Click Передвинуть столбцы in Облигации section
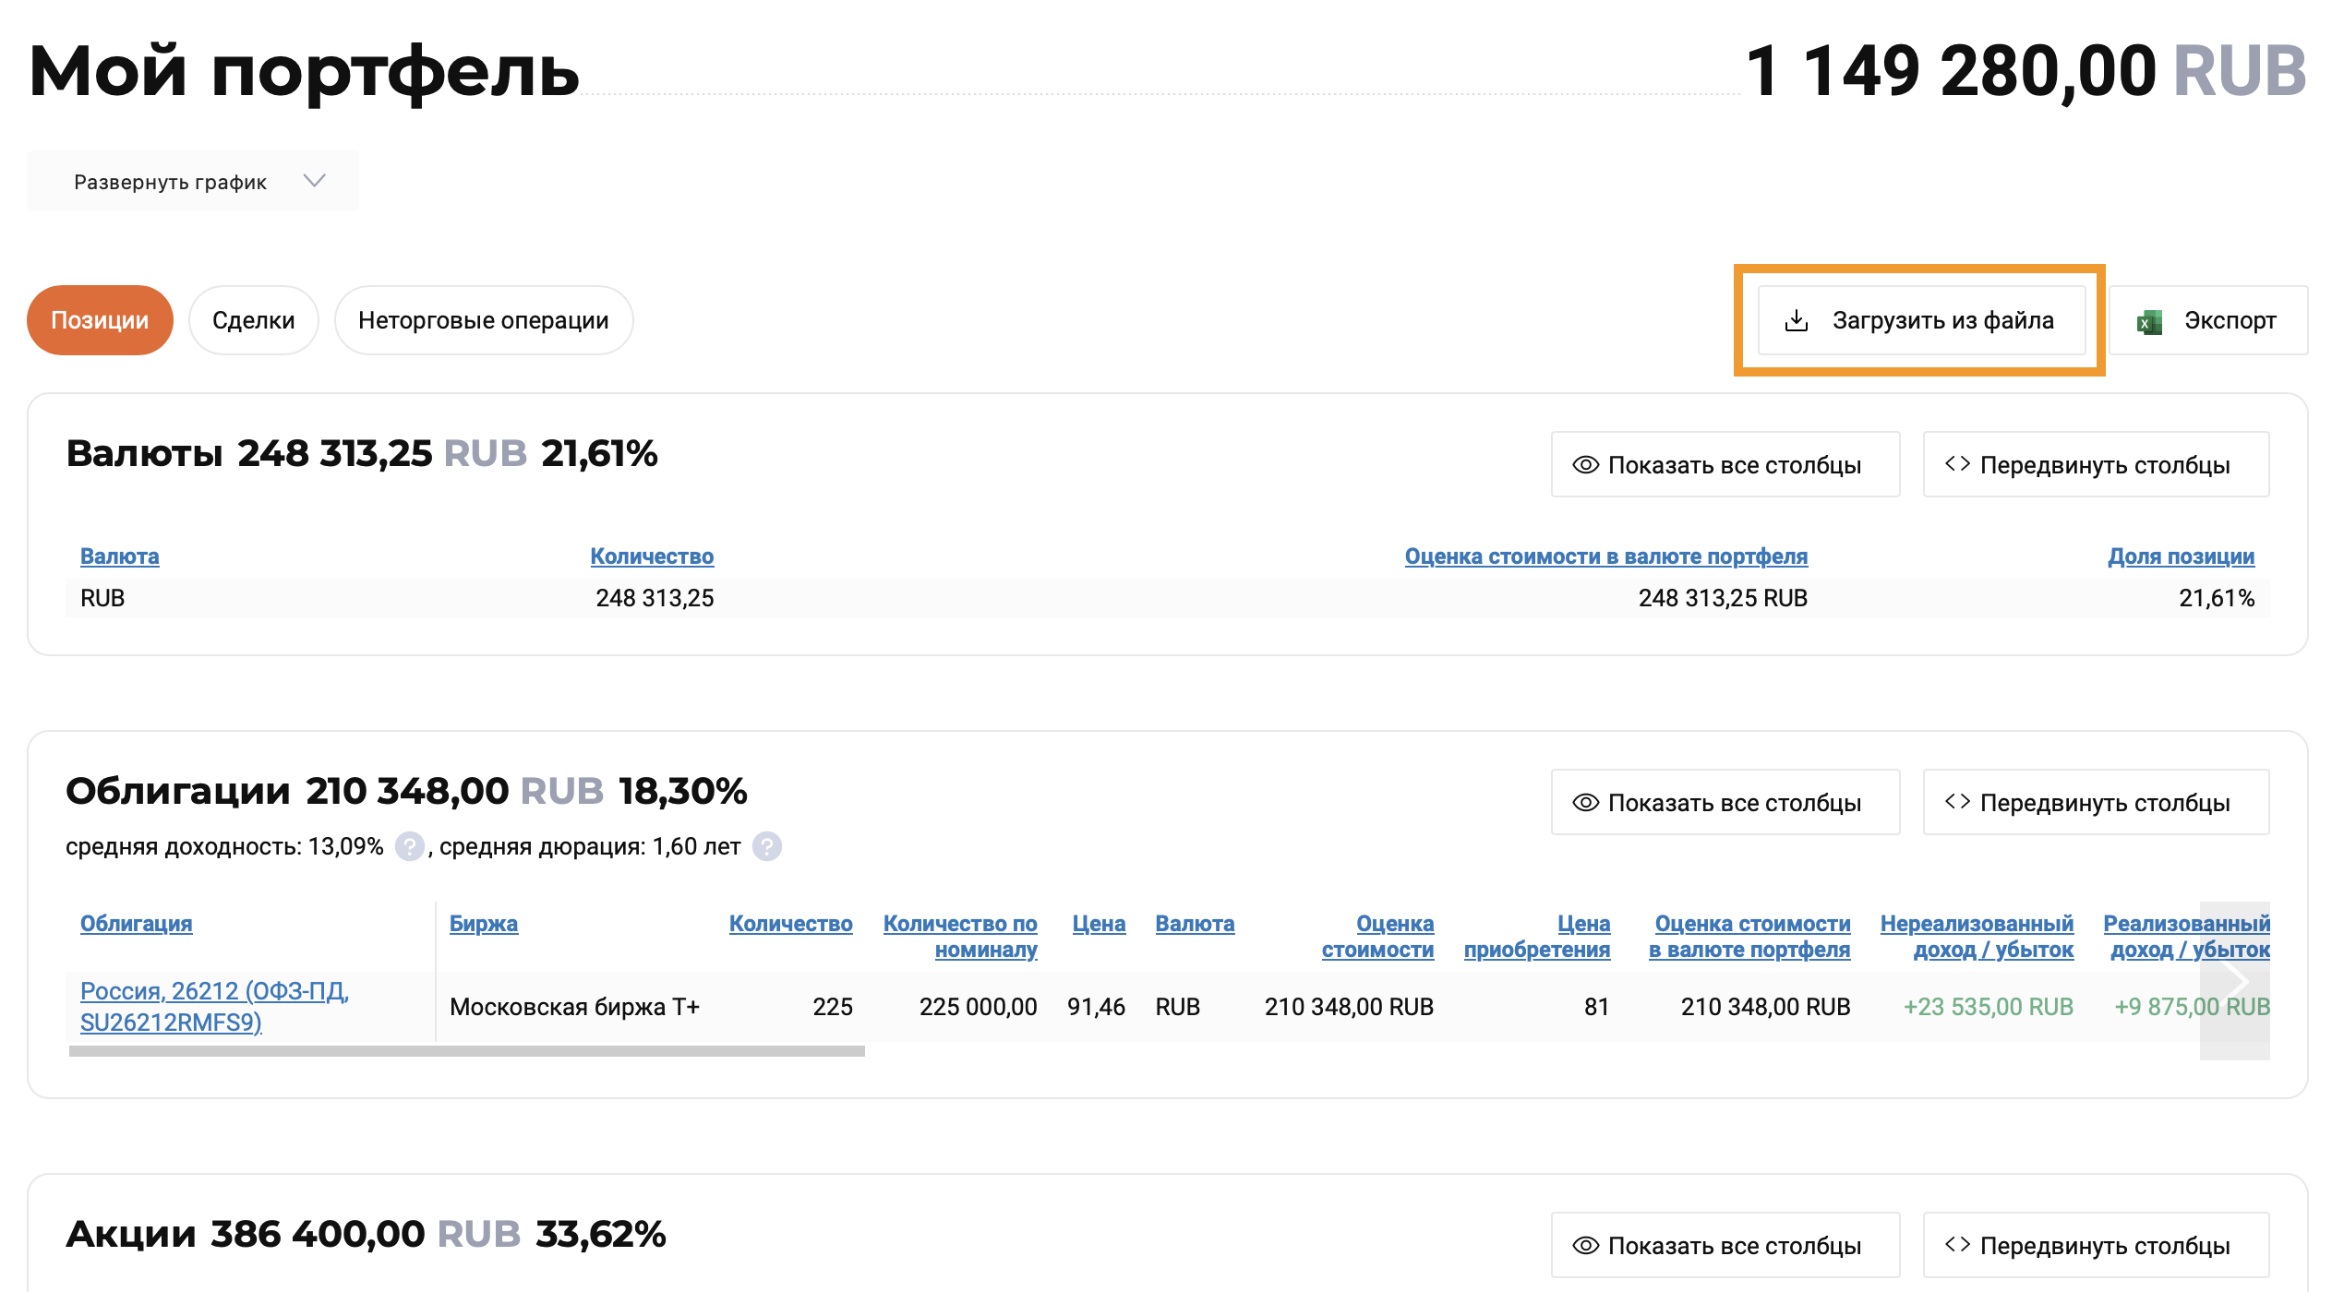Screen dimensions: 2332x1292 pos(2096,802)
